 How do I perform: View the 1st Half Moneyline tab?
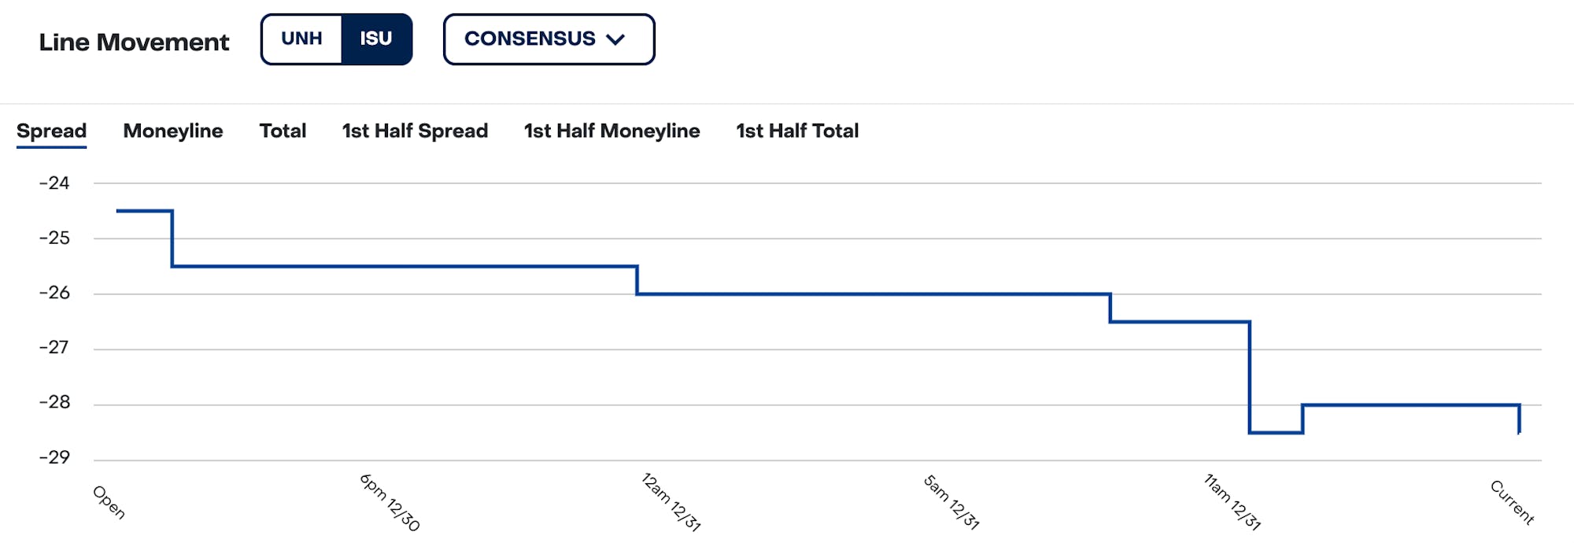pos(611,131)
